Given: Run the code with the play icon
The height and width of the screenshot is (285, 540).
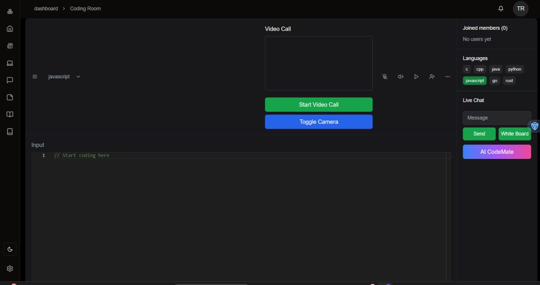Looking at the screenshot, I should coord(416,77).
